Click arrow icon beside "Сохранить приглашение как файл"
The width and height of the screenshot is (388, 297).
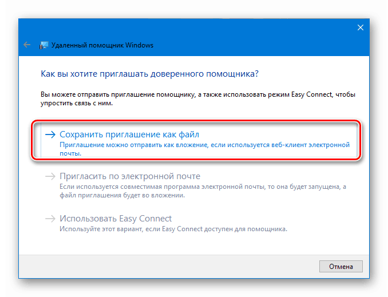pos(50,134)
